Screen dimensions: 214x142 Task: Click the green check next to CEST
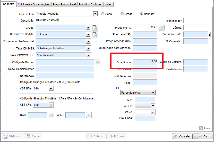coord(89,115)
